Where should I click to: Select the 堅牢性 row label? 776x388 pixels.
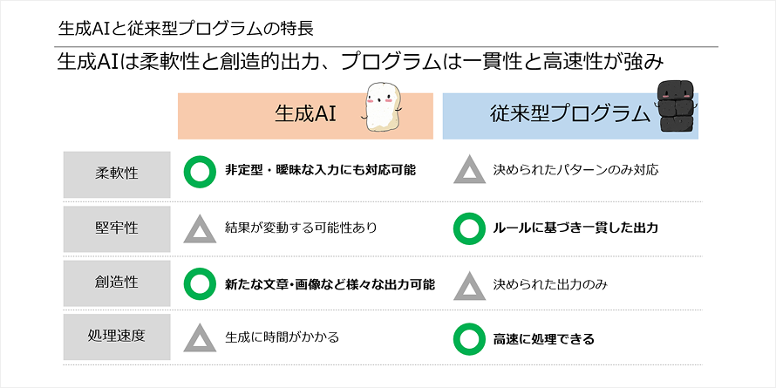tap(116, 228)
